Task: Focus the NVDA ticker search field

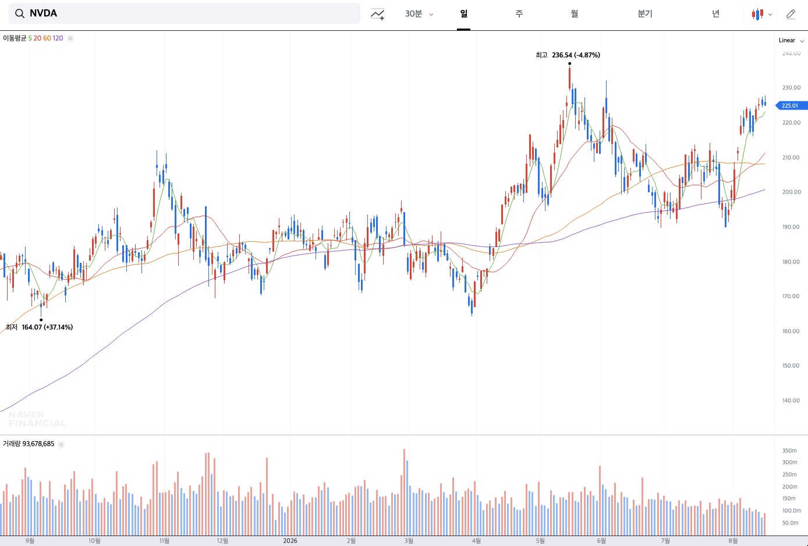Action: pyautogui.click(x=185, y=13)
